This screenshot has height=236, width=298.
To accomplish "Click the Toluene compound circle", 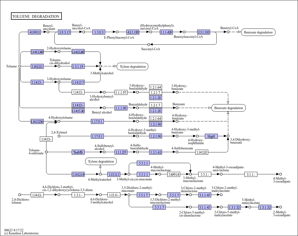I will click(20, 66).
